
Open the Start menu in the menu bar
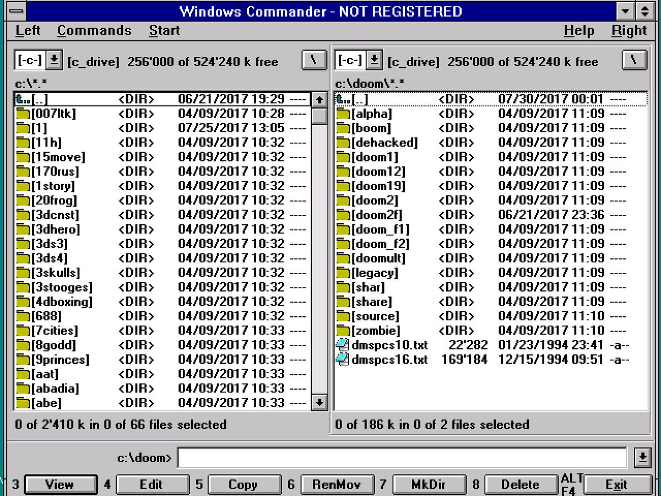pyautogui.click(x=164, y=30)
